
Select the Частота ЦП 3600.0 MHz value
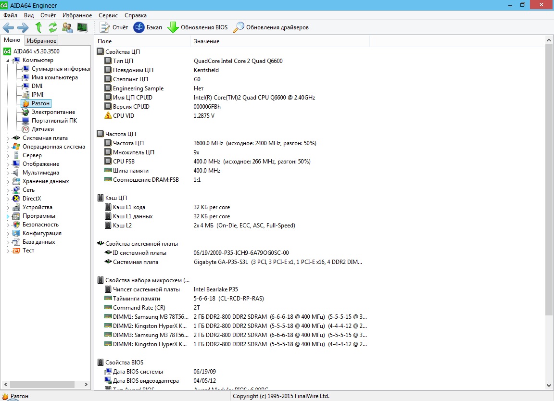[255, 143]
